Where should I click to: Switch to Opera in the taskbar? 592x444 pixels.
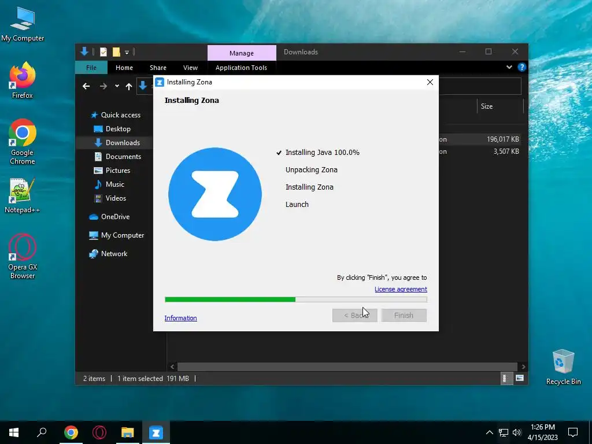(99, 432)
